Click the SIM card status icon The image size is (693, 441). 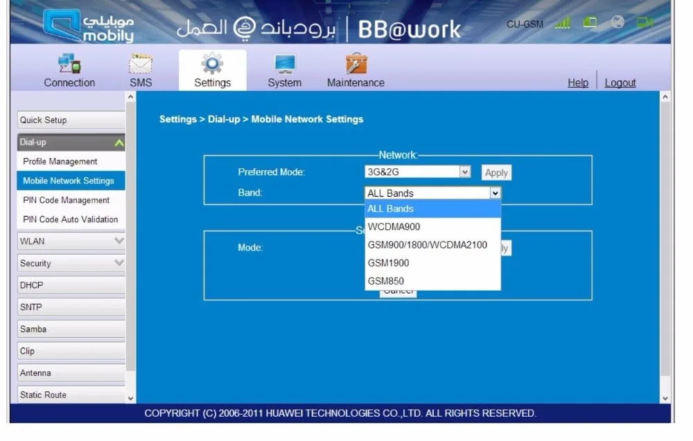tap(590, 22)
